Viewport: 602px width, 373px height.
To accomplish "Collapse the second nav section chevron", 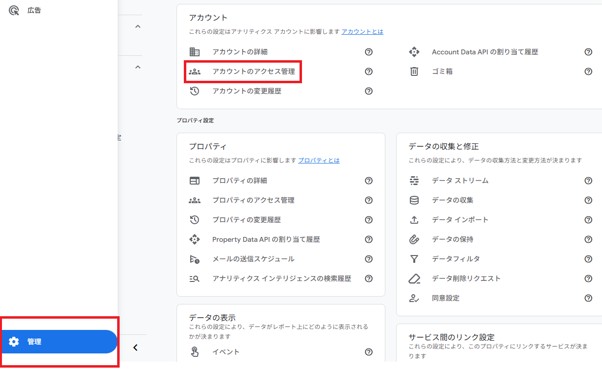I will tap(138, 67).
